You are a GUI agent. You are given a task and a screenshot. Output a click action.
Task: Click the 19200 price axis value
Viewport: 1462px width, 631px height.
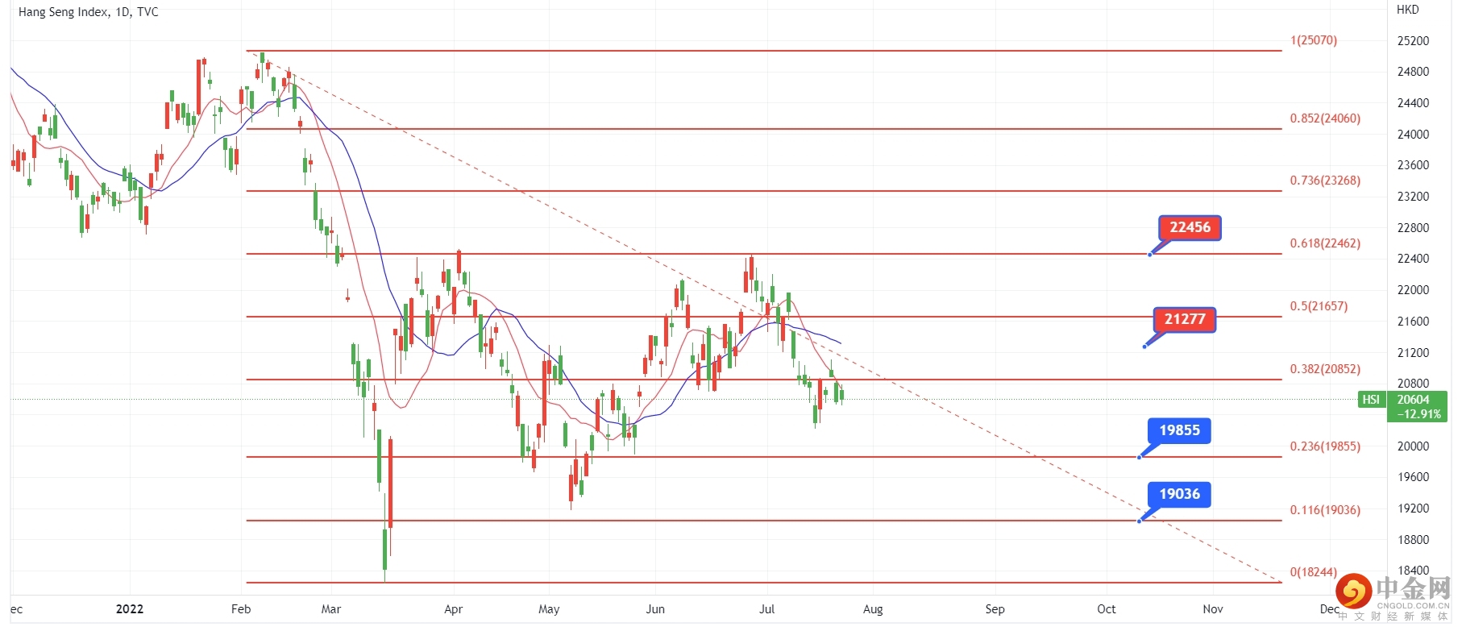coord(1413,509)
